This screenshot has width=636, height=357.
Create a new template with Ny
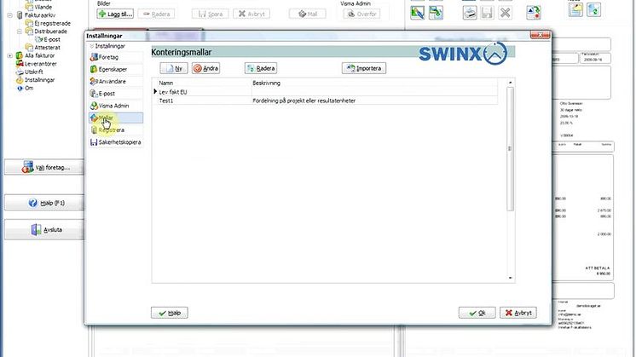(174, 68)
